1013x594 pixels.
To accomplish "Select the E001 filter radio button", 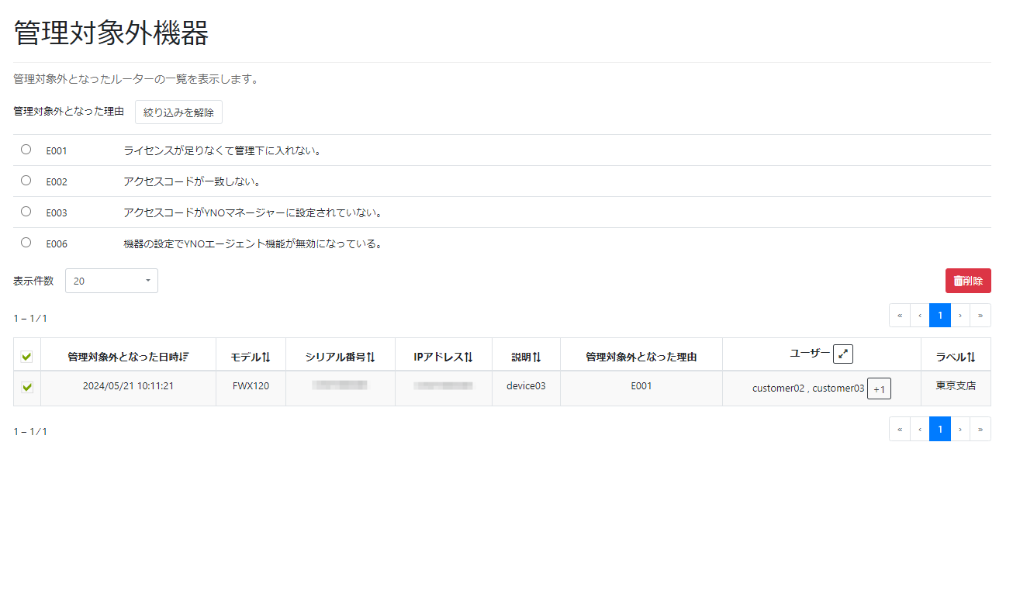I will click(x=26, y=149).
